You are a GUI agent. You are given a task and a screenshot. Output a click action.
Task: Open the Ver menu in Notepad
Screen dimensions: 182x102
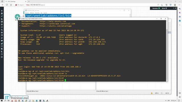[x=42, y=13]
